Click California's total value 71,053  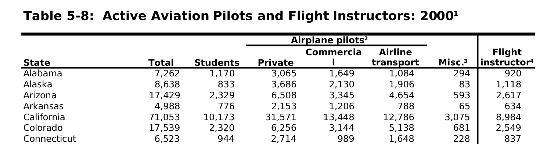[164, 117]
